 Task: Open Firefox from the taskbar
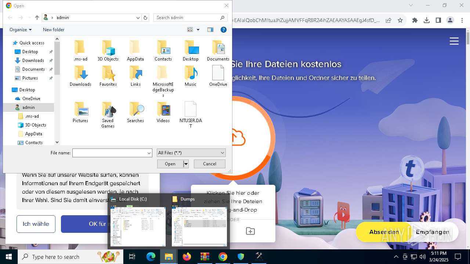pyautogui.click(x=187, y=257)
